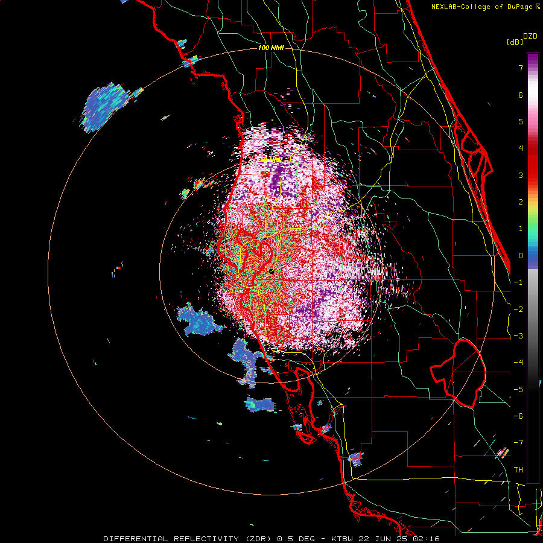
Task: Click the color scale value -3
Action: 518,336
